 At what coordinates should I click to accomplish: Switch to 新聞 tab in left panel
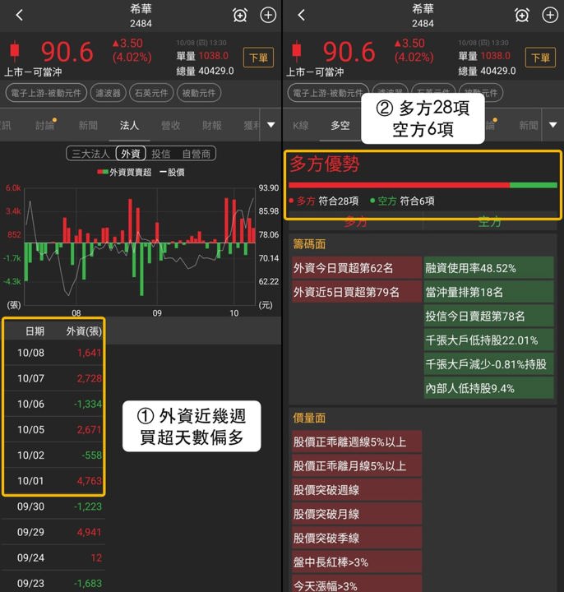[88, 125]
